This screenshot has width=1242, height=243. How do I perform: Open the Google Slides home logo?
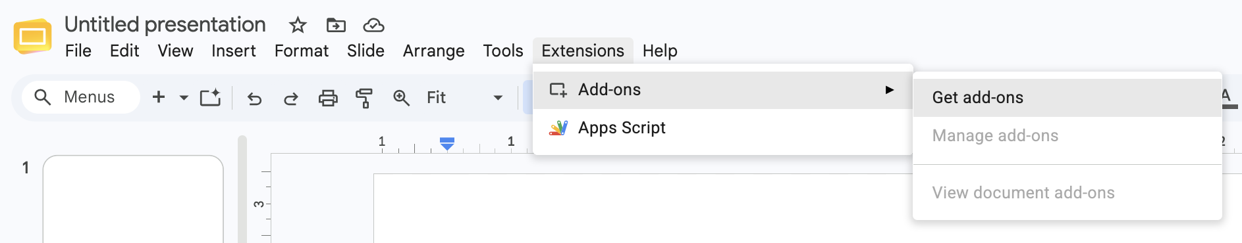32,37
